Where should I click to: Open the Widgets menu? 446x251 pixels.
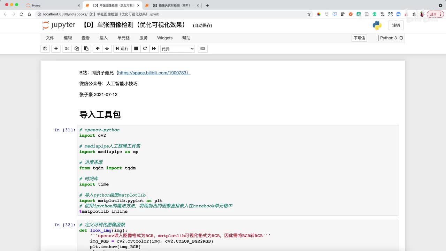[x=165, y=38]
